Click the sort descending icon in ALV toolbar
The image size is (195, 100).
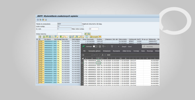point(47,37)
